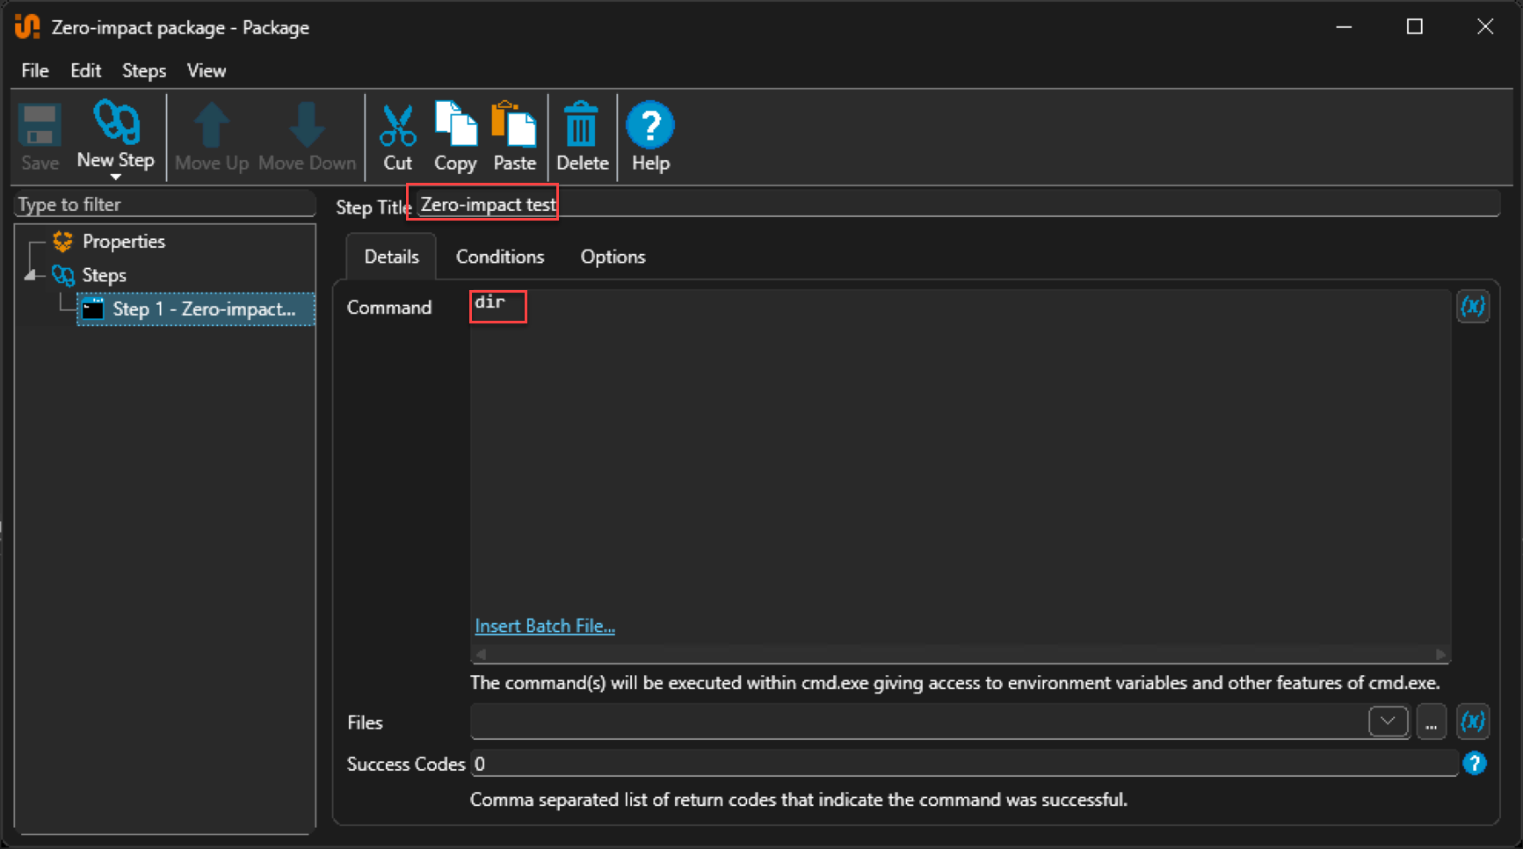Image resolution: width=1523 pixels, height=849 pixels.
Task: Select Properties in the tree
Action: click(x=124, y=241)
